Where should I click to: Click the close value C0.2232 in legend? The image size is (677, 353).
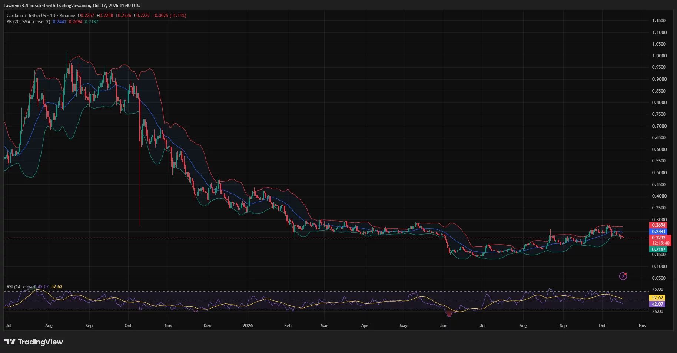point(142,16)
